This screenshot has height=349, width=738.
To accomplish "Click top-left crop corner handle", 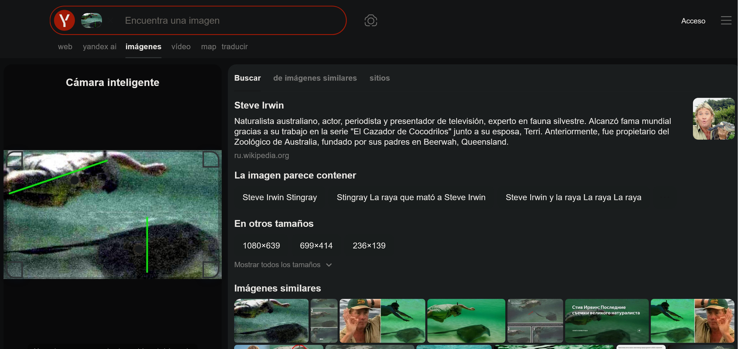I will click(15, 159).
